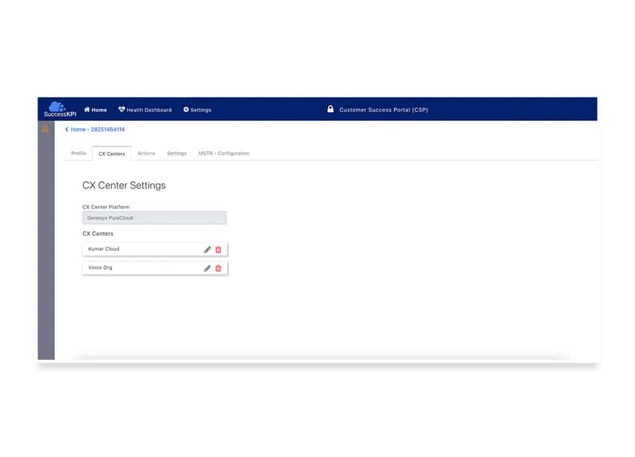Click Customer Success Portal (CSP) title
Screen dimensions: 635x457
pos(383,110)
